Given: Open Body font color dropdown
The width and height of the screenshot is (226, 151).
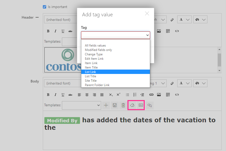Looking at the screenshot, I should point(184,83).
